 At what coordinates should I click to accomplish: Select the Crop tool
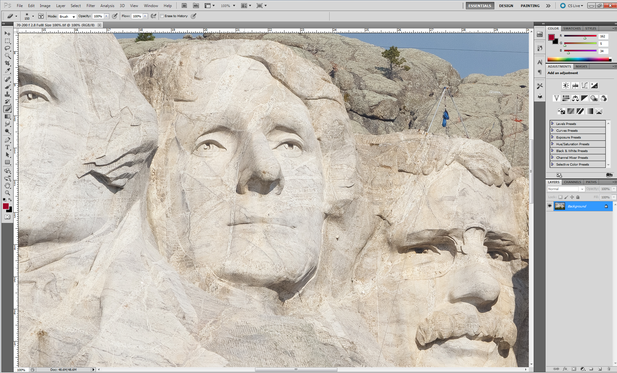[x=7, y=63]
